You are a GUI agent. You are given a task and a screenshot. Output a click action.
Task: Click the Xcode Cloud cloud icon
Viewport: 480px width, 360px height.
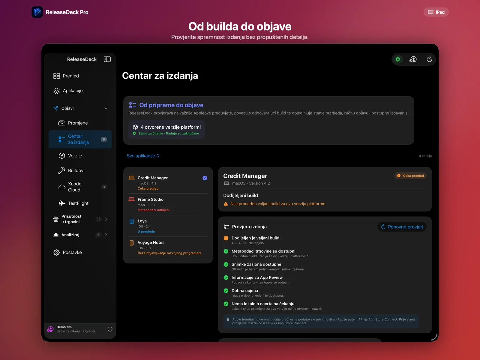pyautogui.click(x=62, y=187)
